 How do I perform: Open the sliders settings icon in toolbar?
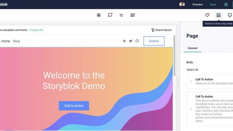click(x=121, y=15)
